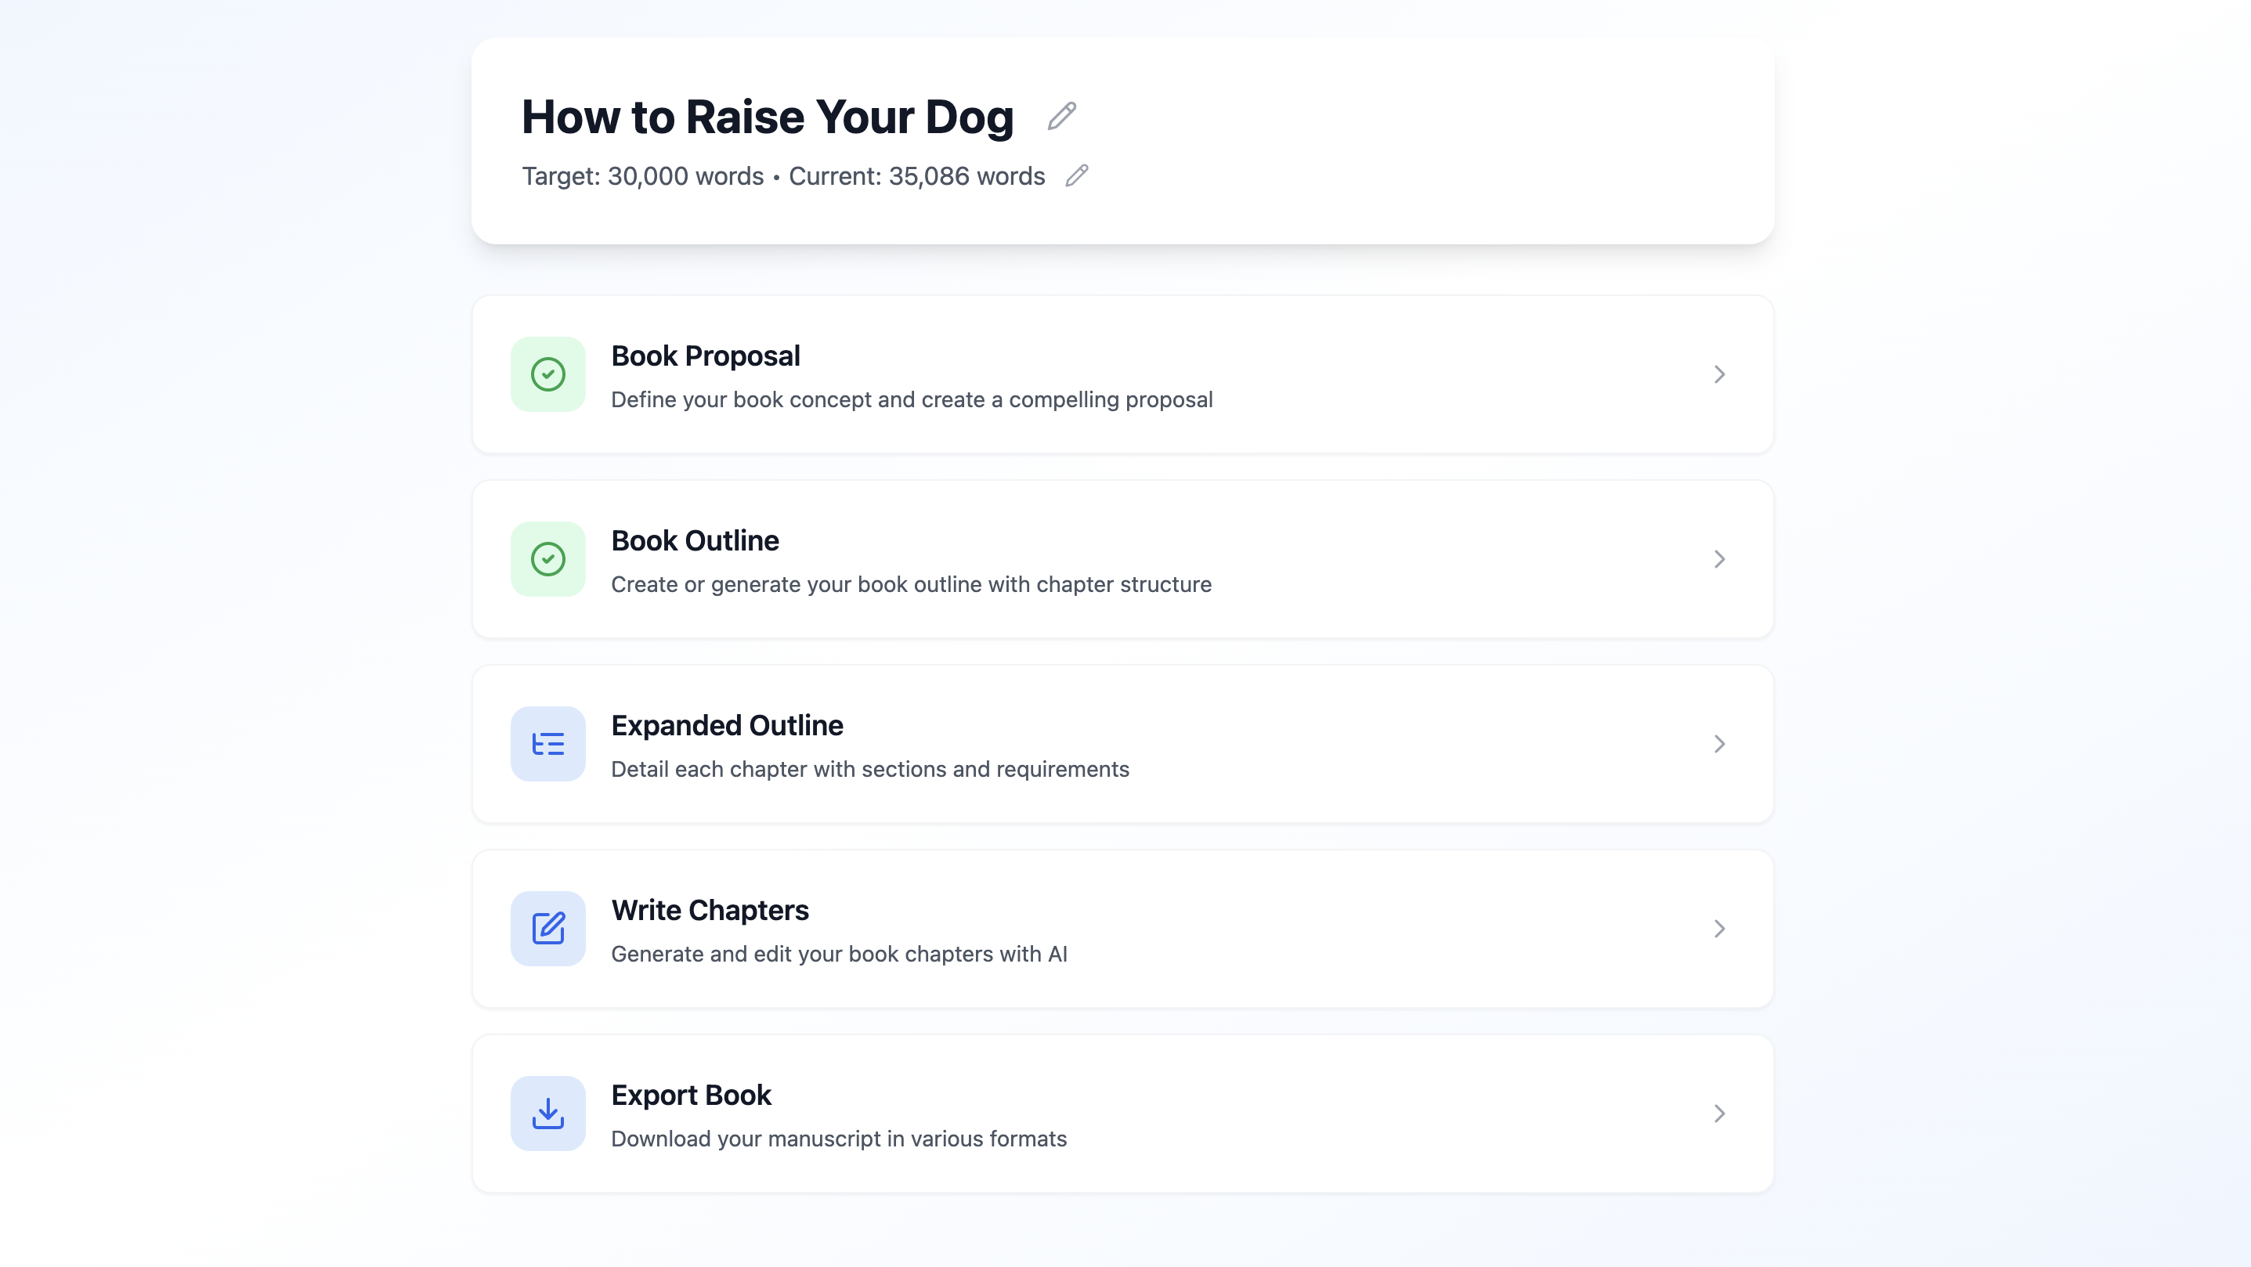Screen dimensions: 2251x1267
Task: Navigate to the Book Outline section
Action: (1122, 558)
